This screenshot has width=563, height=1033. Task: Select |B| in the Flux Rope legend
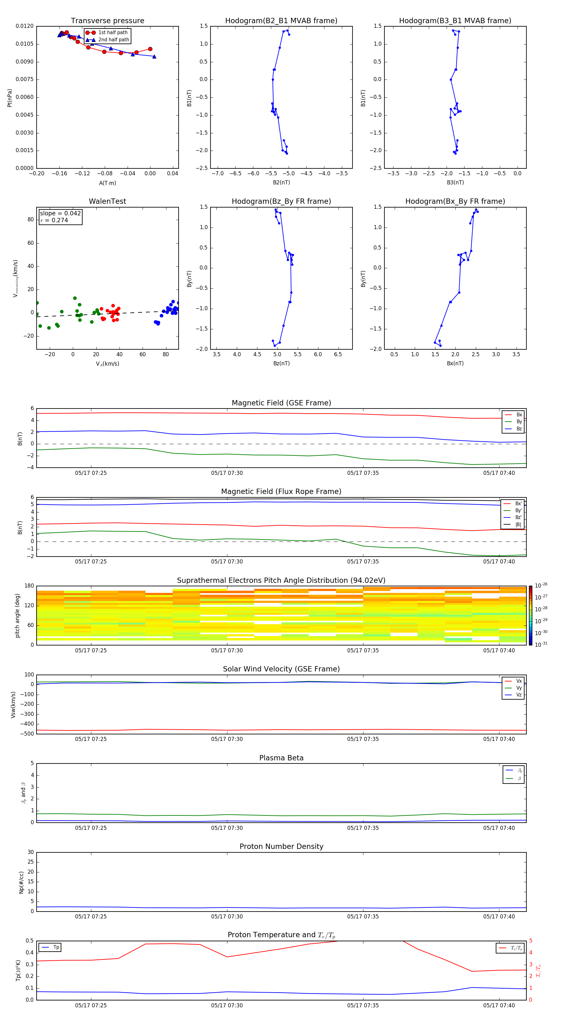point(513,525)
